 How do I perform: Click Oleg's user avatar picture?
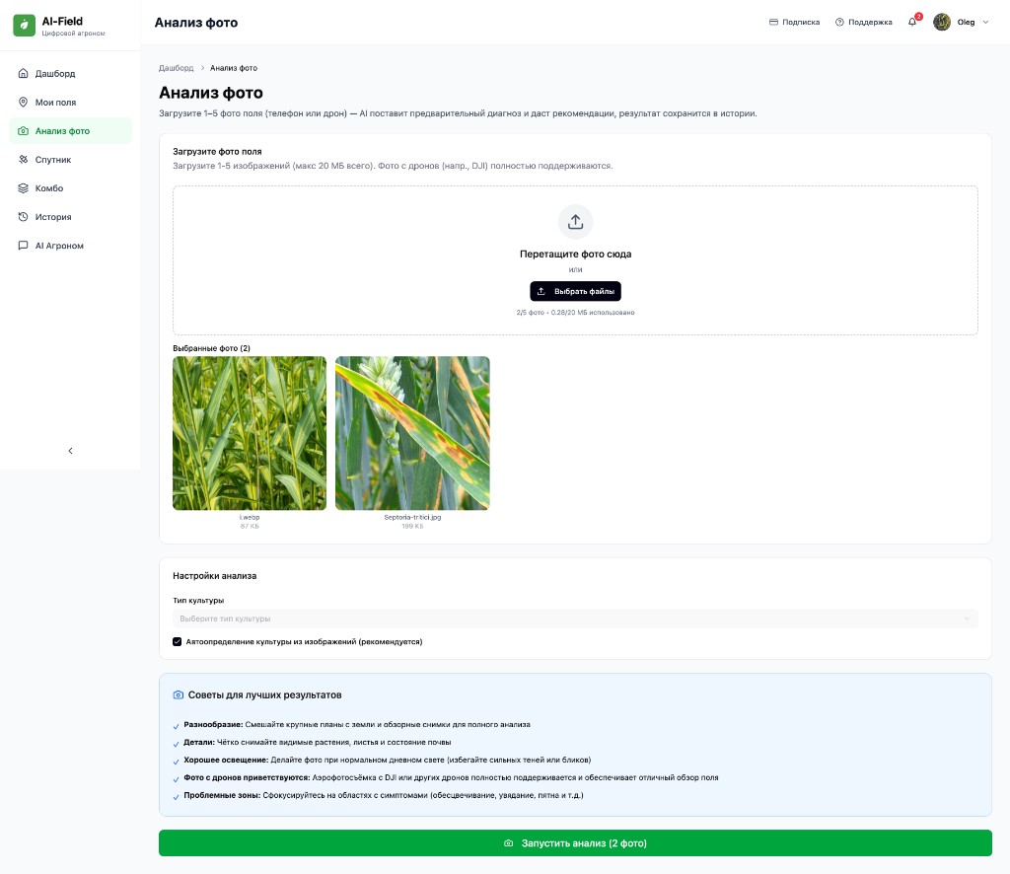pyautogui.click(x=942, y=22)
